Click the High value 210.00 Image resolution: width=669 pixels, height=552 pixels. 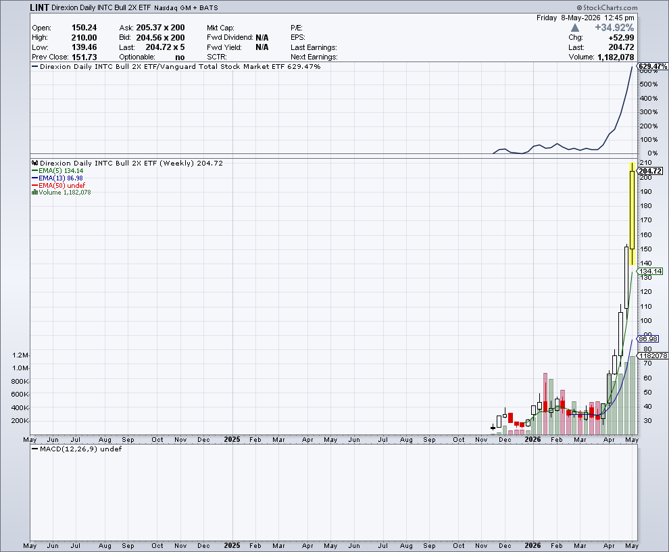pyautogui.click(x=84, y=38)
